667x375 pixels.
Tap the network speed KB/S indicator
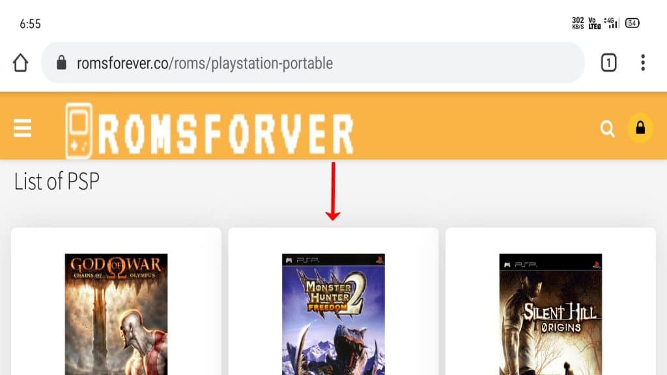pyautogui.click(x=578, y=23)
